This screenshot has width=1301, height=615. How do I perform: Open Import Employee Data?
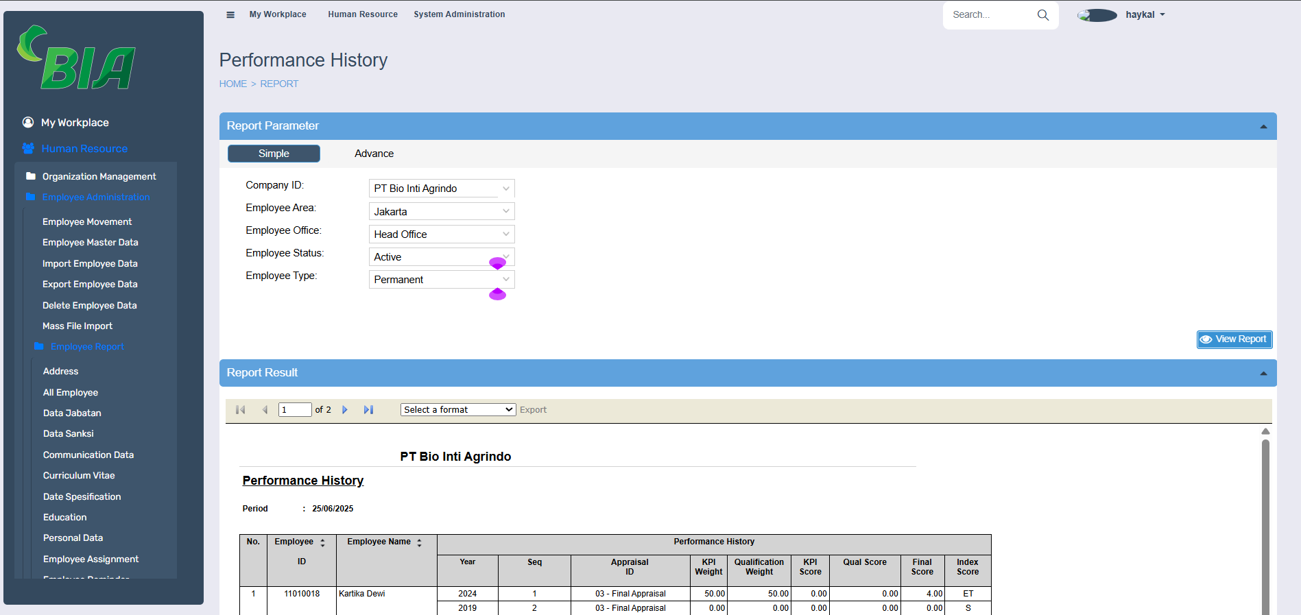(x=90, y=264)
